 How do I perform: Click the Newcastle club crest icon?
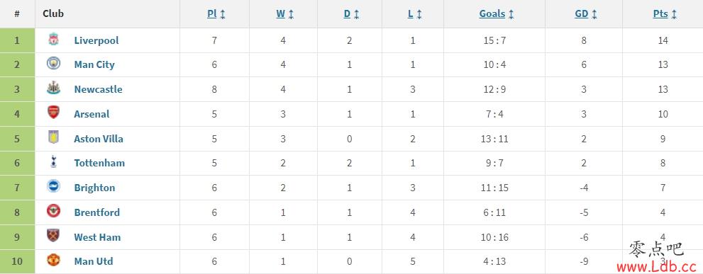pos(53,89)
